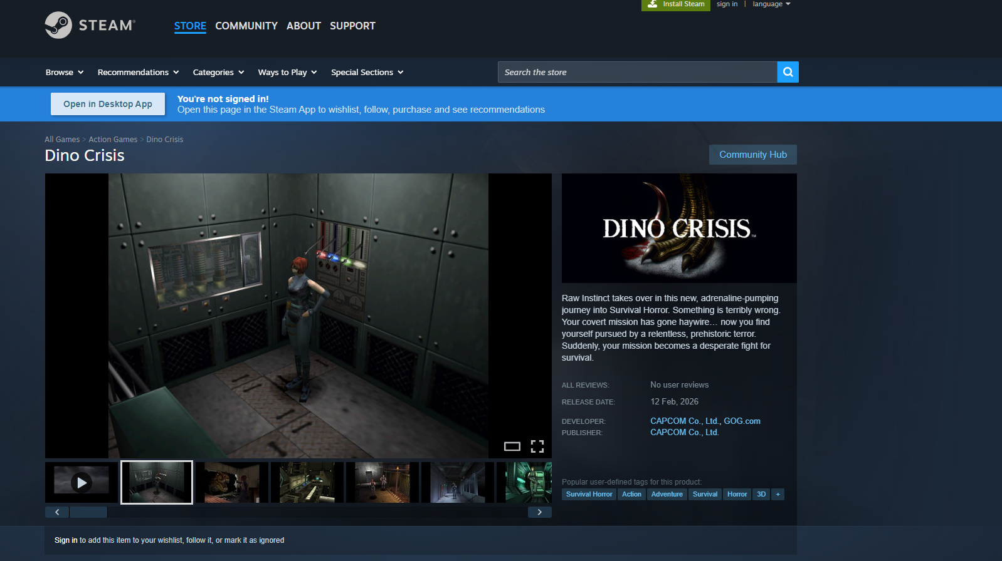Open the language dropdown
The width and height of the screenshot is (1002, 561).
tap(772, 4)
